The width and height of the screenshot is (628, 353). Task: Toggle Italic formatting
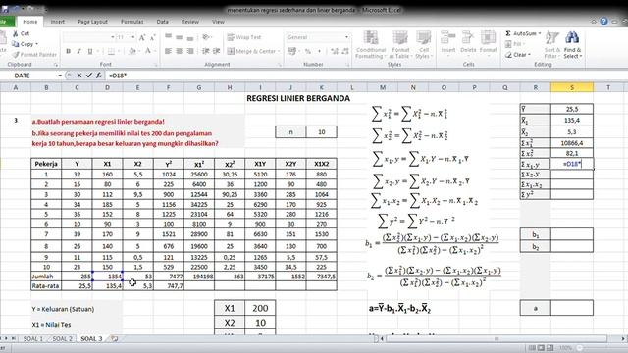coord(78,51)
